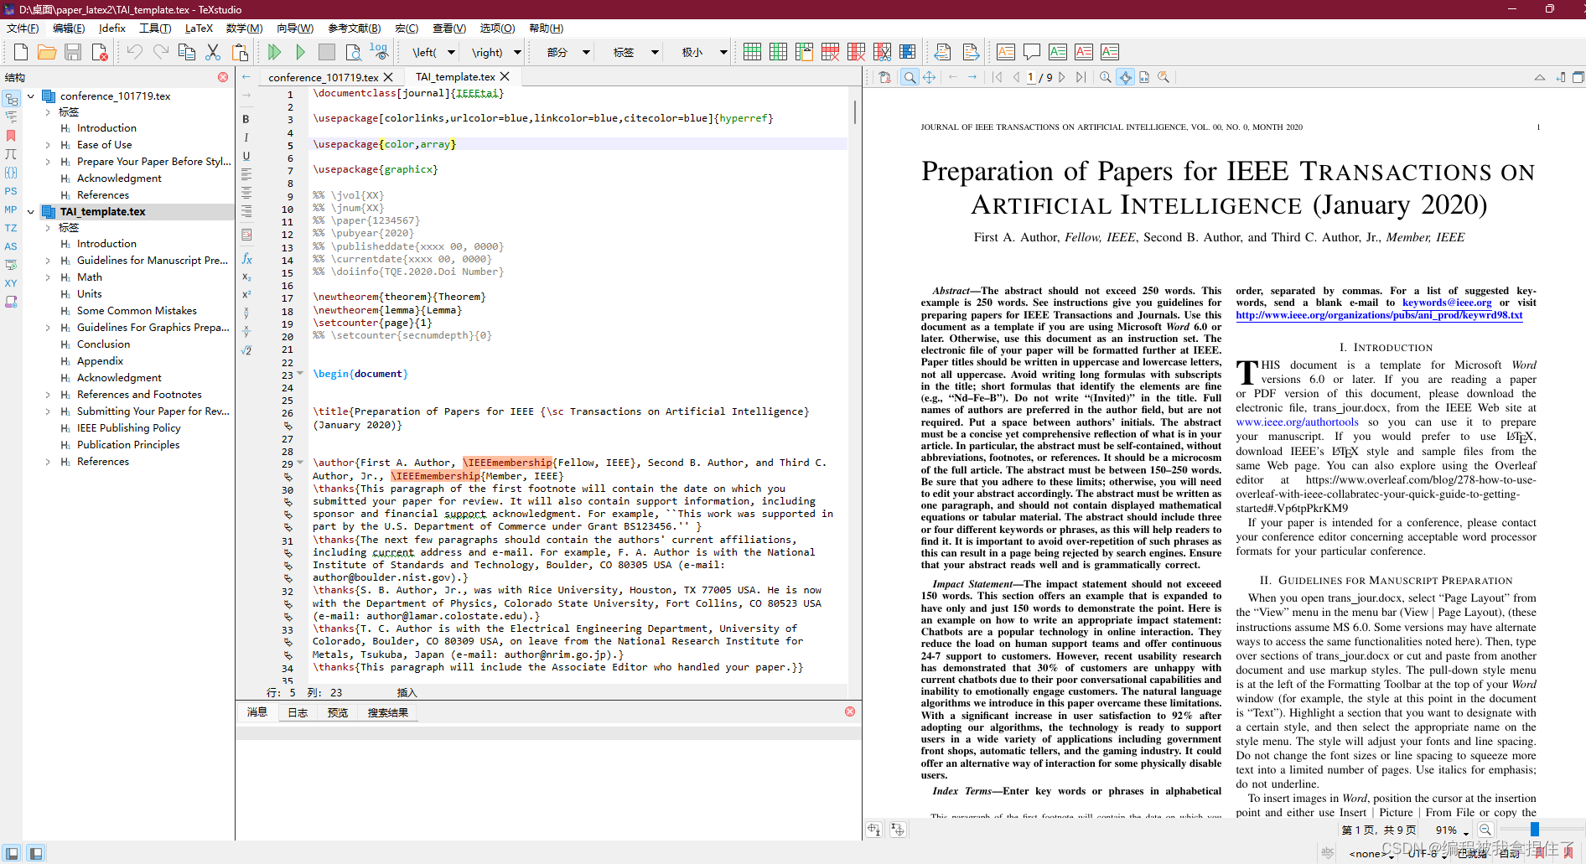Open the LaTeX menu

click(x=199, y=28)
